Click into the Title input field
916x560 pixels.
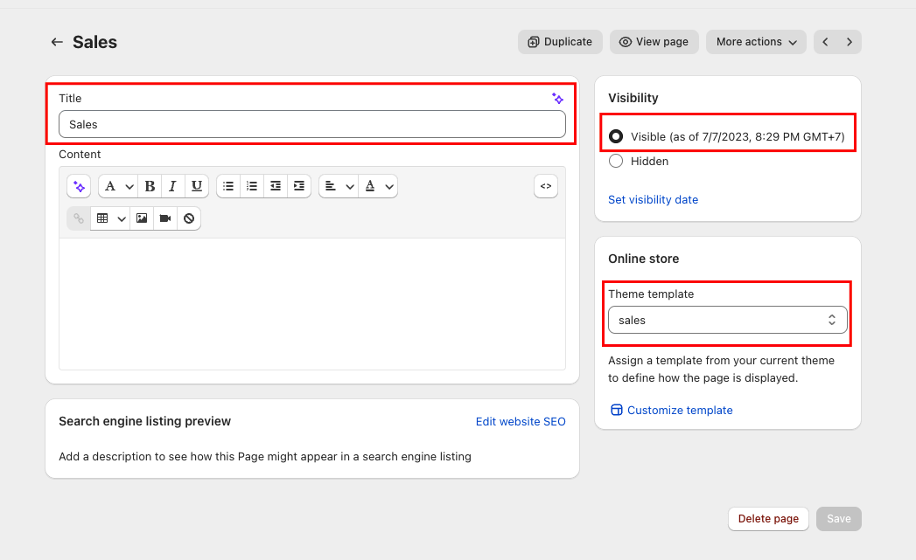pos(311,124)
